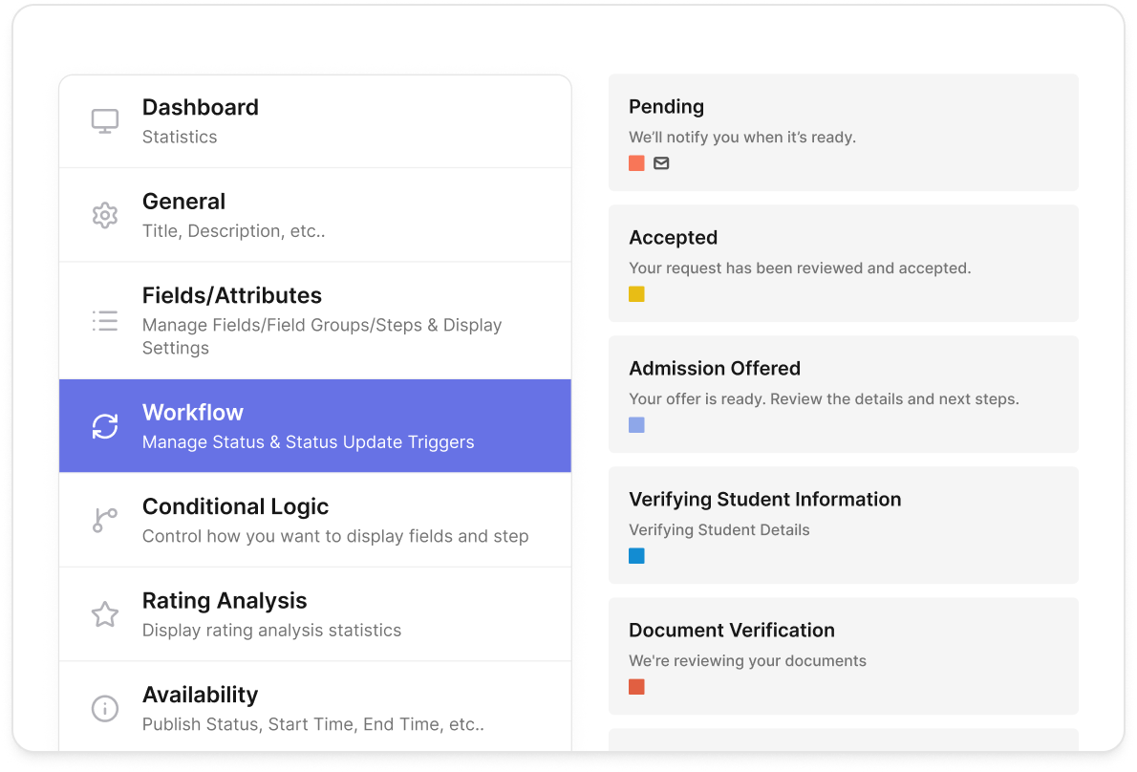
Task: Click red swatch under Document Verification
Action: tap(636, 686)
